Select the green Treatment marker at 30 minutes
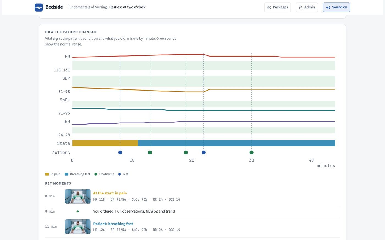The image size is (385, 240). point(251,153)
